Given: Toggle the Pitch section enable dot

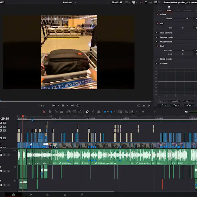Looking at the screenshot, I should (x=158, y=46).
